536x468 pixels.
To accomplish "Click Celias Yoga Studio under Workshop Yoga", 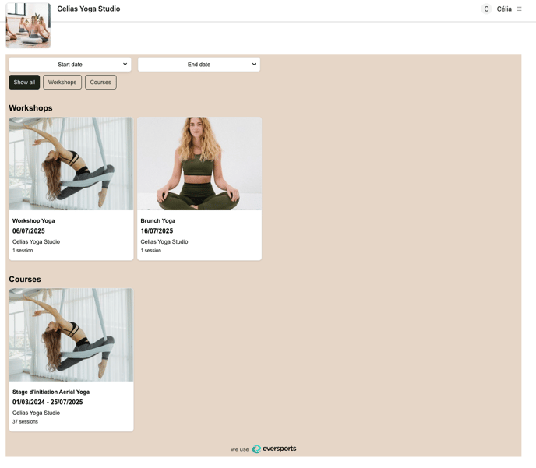I will click(37, 241).
